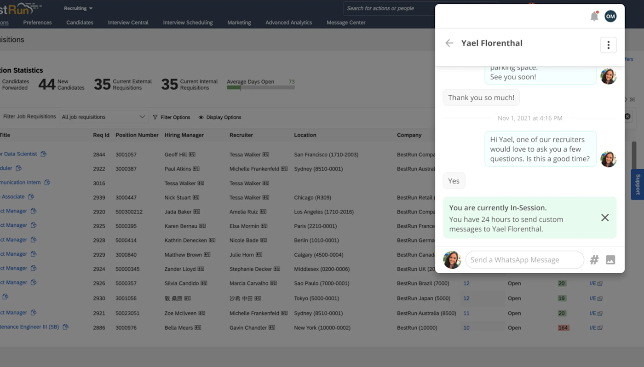Open Maintenance Engineer III (SB) requisition
Viewport: 644px width, 367px height.
29,327
